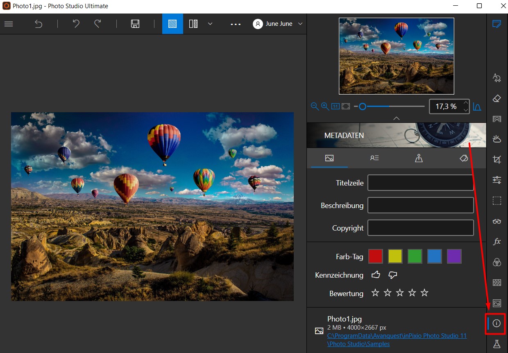
Task: Open the keywords tag metadata tab
Action: click(x=464, y=158)
